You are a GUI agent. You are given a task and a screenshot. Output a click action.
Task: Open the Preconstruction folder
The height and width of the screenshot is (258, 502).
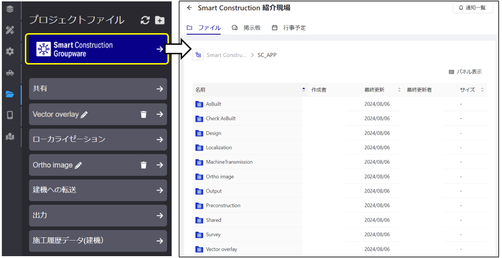223,205
